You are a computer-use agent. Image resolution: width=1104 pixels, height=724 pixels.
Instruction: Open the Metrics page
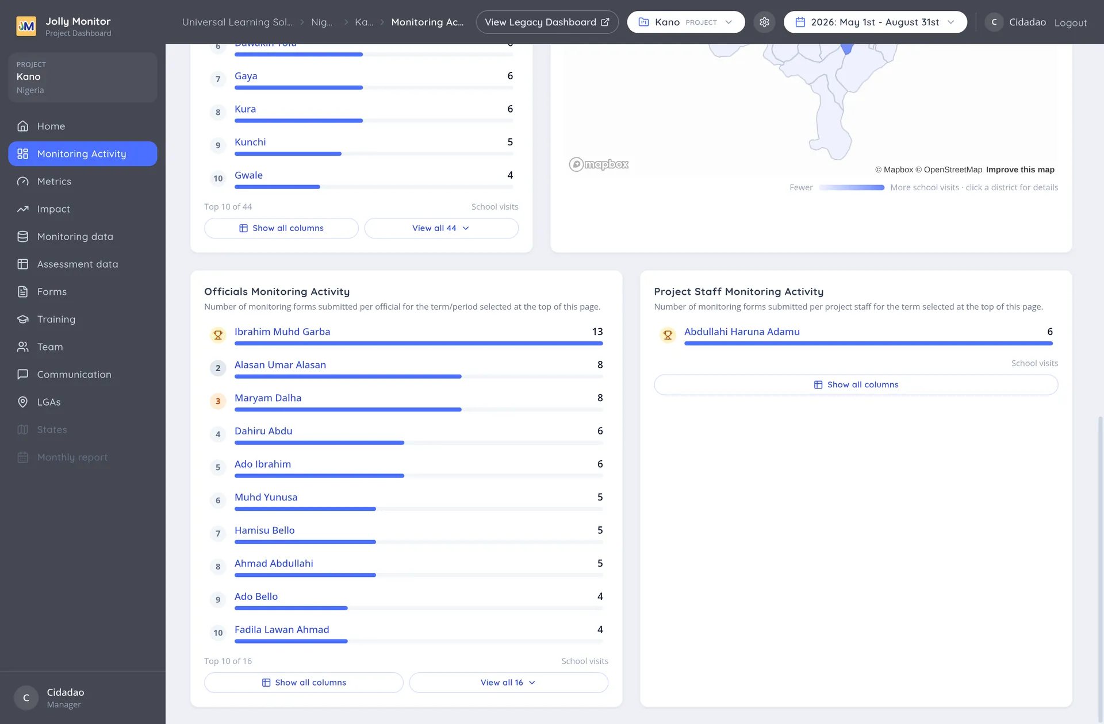coord(83,181)
